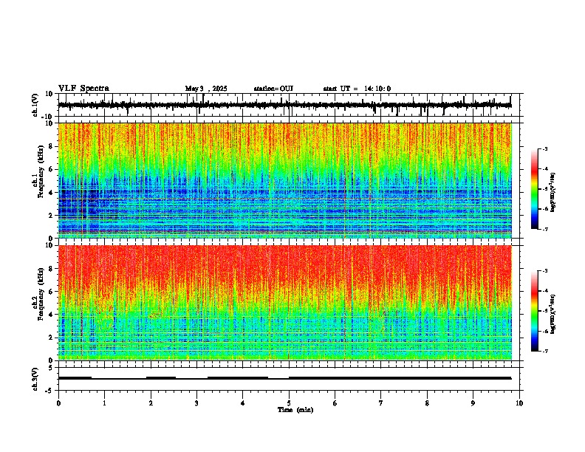Viewport: 585px width, 452px height.
Task: Click the "station=OUI" header text
Action: [x=273, y=89]
